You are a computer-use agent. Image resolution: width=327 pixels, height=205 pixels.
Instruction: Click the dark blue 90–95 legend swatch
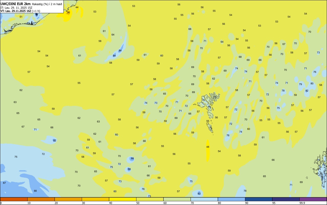click(x=259, y=199)
